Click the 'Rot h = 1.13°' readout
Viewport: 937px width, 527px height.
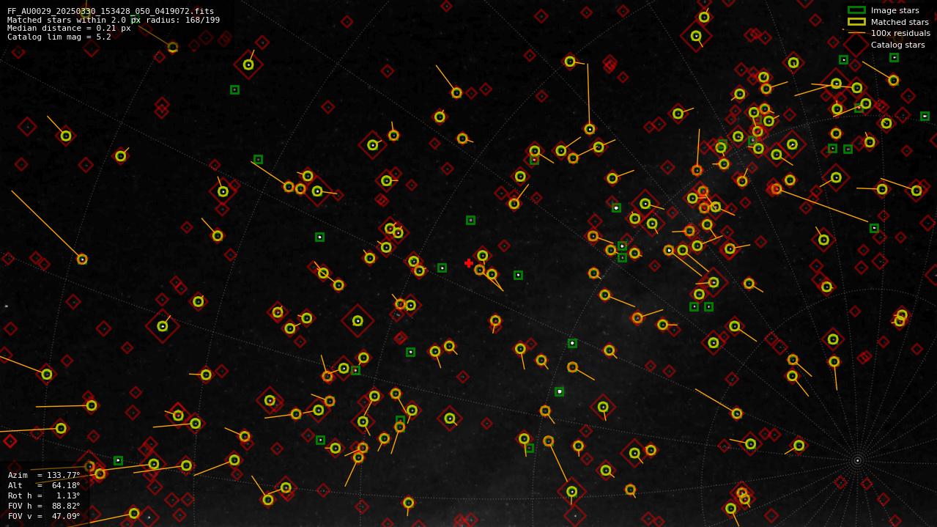click(44, 495)
